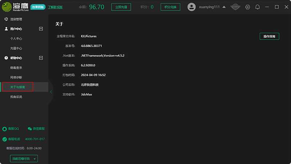The image size is (291, 164).
Task: Expand the xuanying111 account menu arrow
Action: tap(224, 7)
